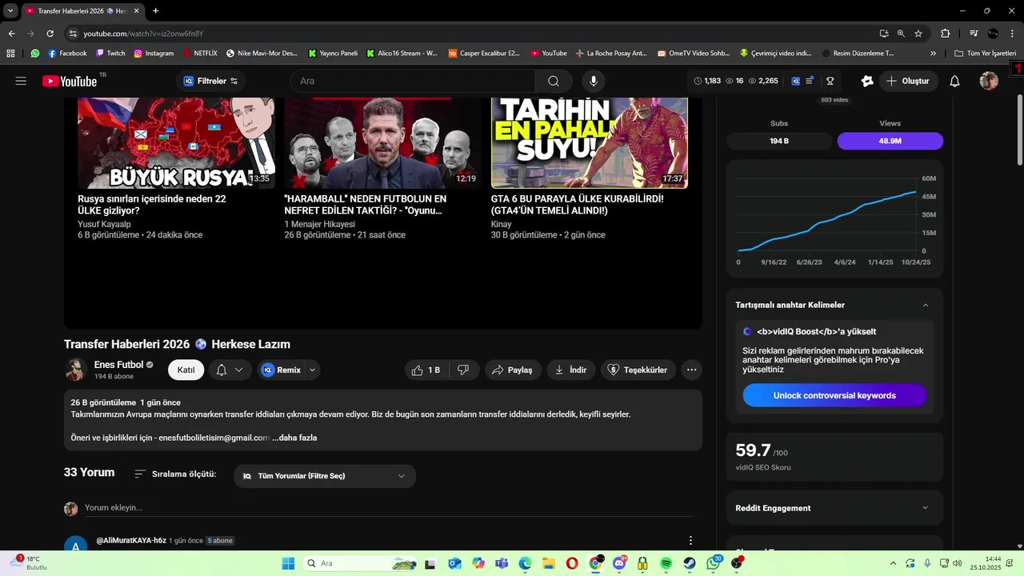The width and height of the screenshot is (1024, 576).
Task: Open the NETFLIX bookmark
Action: (x=200, y=54)
